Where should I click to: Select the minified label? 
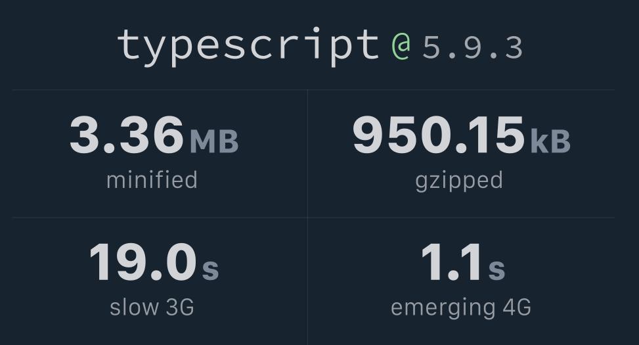tap(152, 180)
